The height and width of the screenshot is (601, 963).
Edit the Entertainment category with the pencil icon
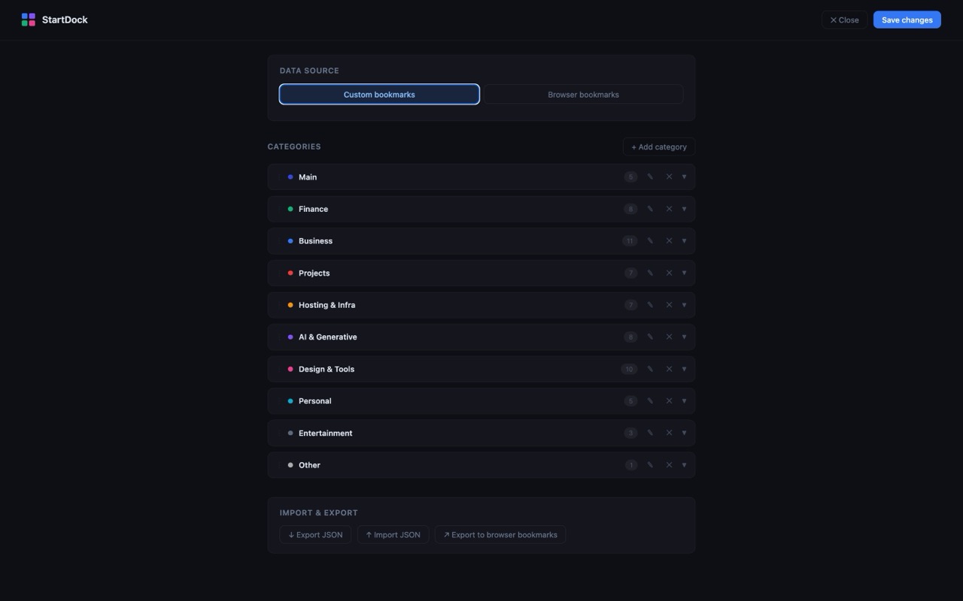pos(650,433)
